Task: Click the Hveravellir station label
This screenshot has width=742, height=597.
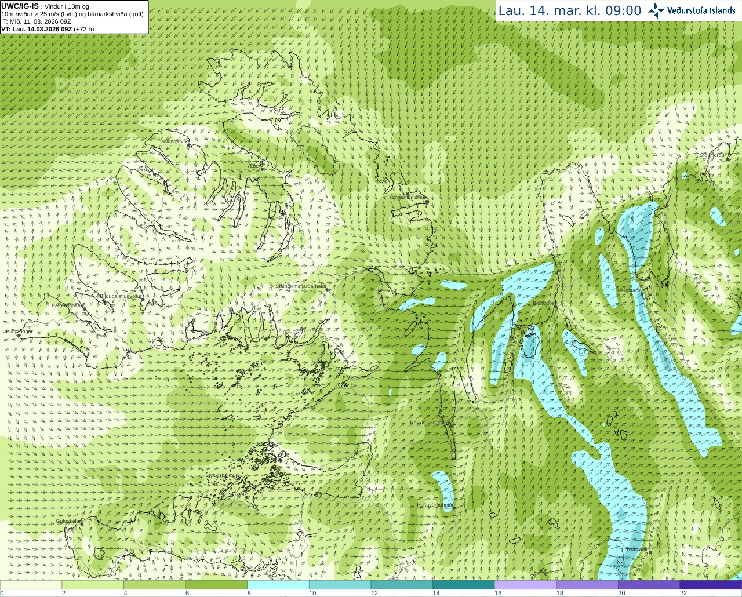Action: tap(636, 549)
